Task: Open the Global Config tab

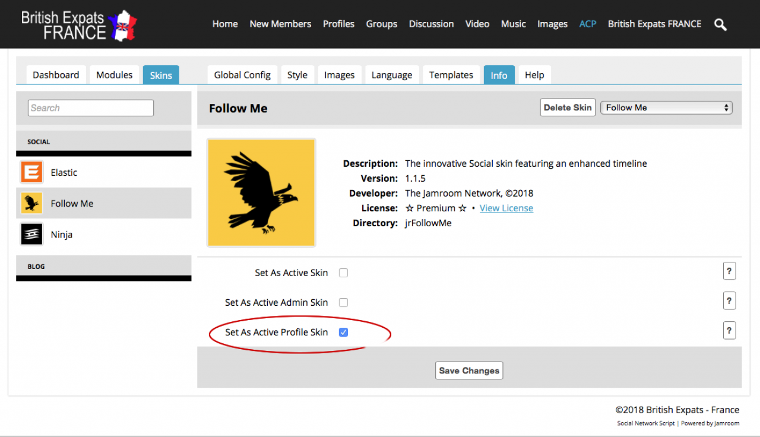Action: tap(242, 75)
